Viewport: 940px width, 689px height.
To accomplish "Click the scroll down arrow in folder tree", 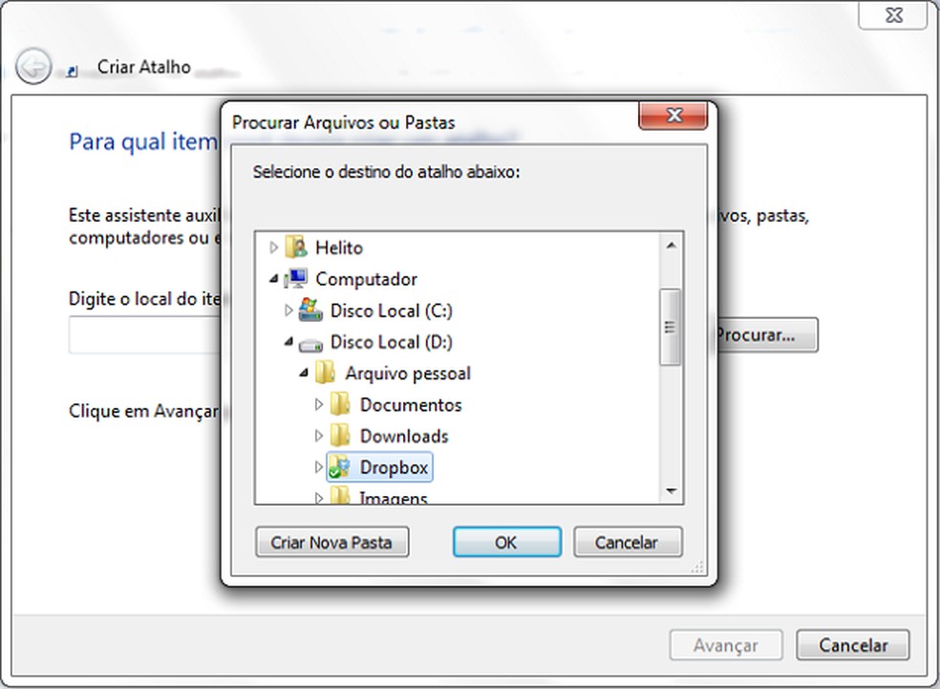I will pyautogui.click(x=671, y=491).
